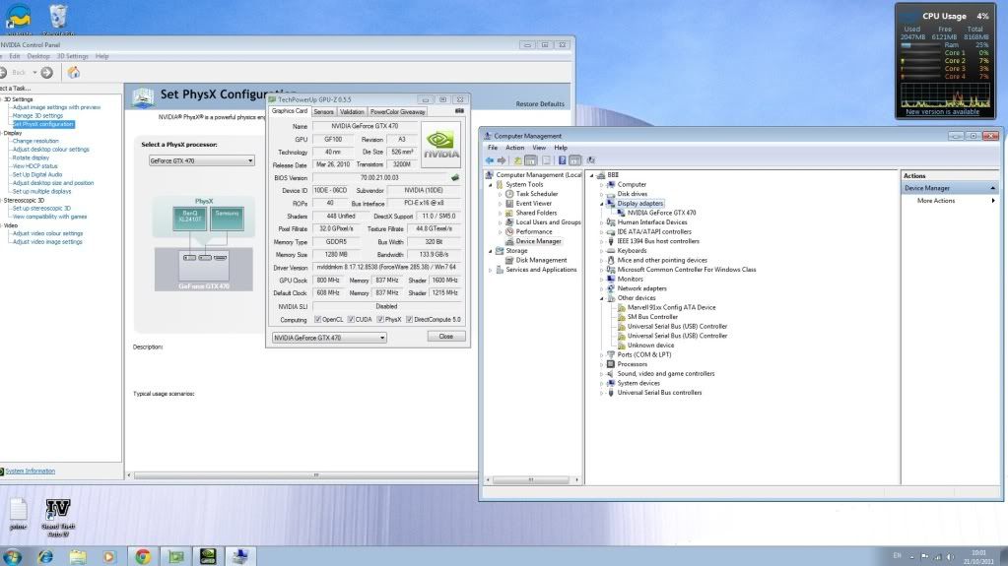Click the GPU-Z Device ID field
Image resolution: width=1008 pixels, height=566 pixels.
[x=330, y=191]
